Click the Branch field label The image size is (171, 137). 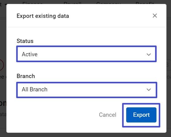[26, 76]
